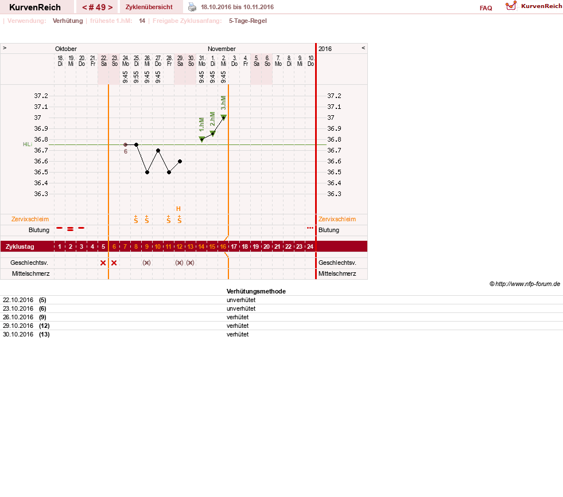The width and height of the screenshot is (563, 497).
Task: Click the 23.10.2016 table row date
Action: [18, 308]
